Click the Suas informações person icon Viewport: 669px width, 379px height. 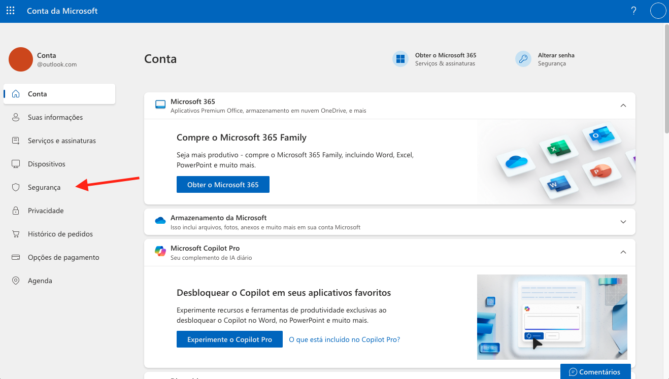click(16, 117)
